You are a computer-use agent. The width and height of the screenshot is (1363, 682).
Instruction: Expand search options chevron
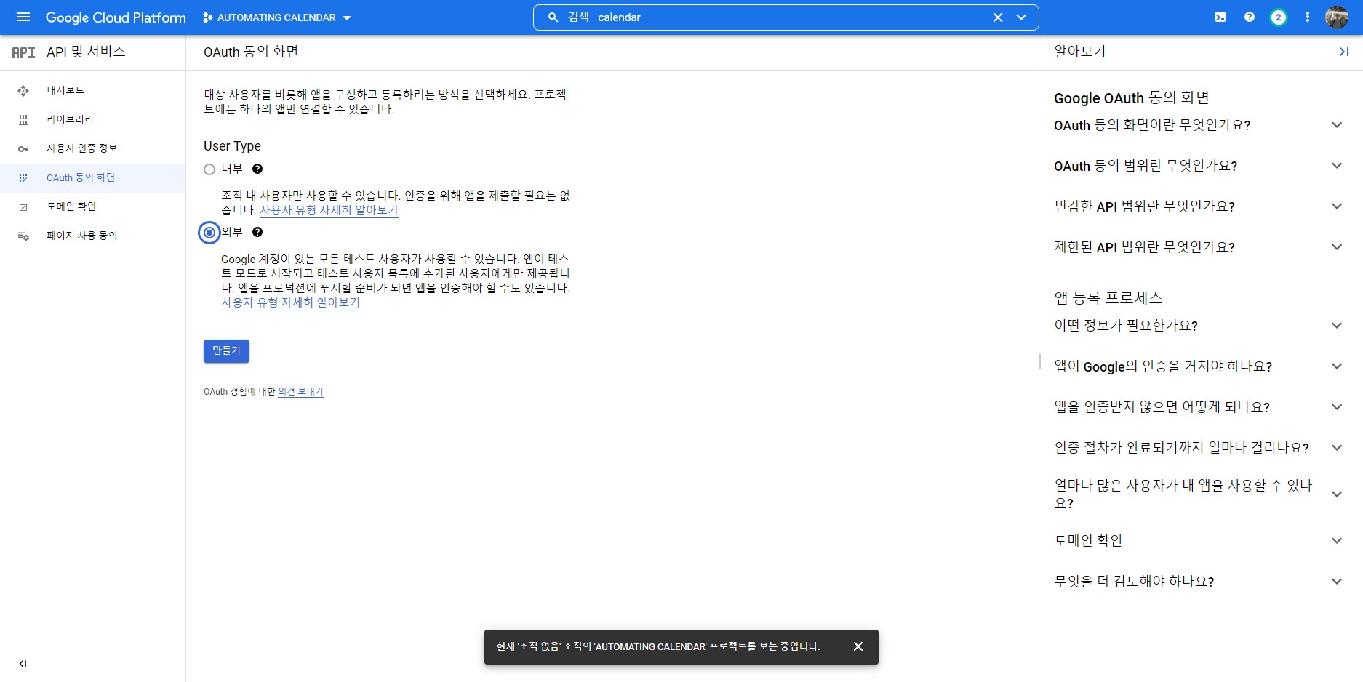click(x=1021, y=17)
